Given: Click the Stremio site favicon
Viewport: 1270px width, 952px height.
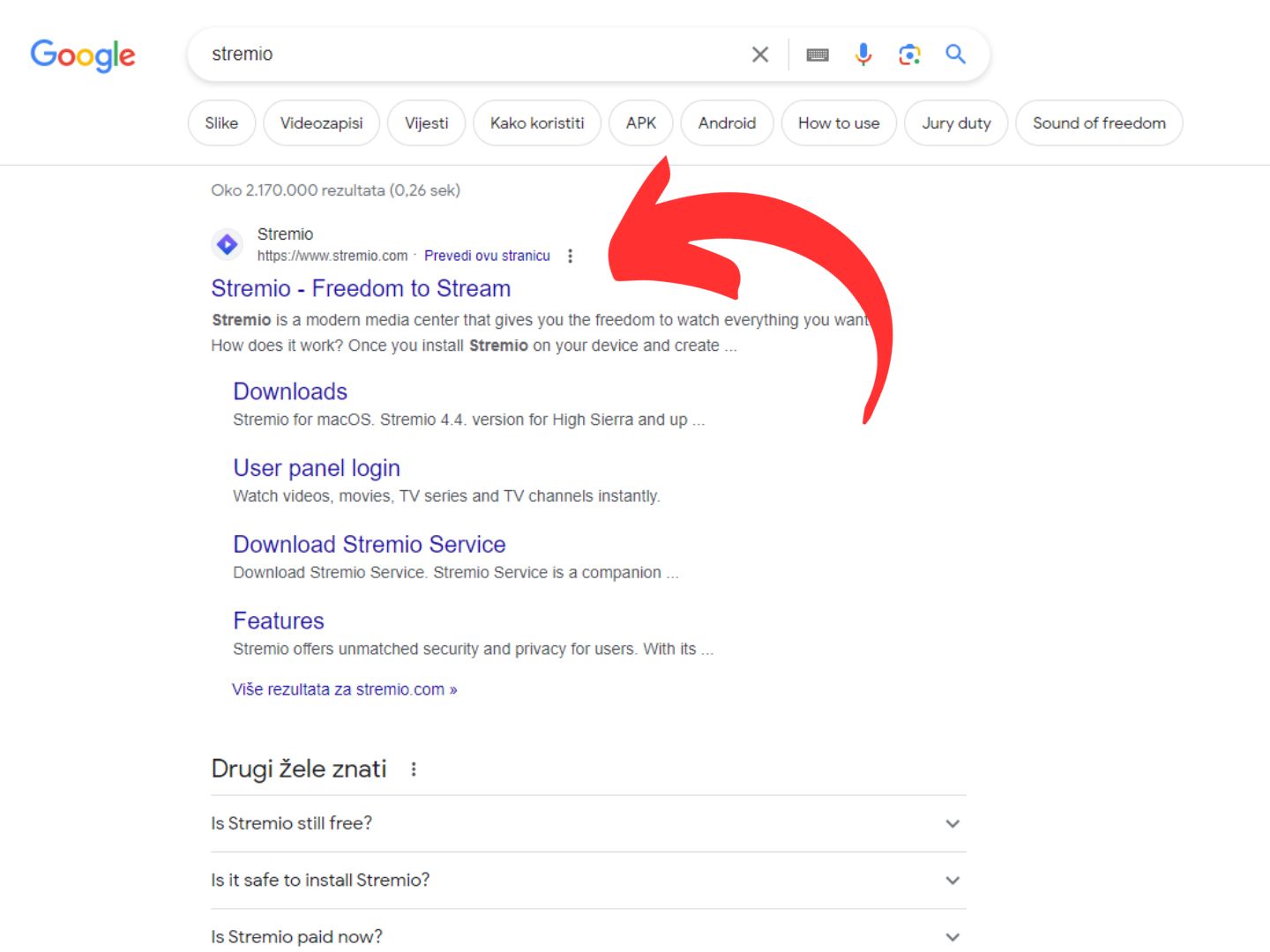Looking at the screenshot, I should pyautogui.click(x=228, y=244).
